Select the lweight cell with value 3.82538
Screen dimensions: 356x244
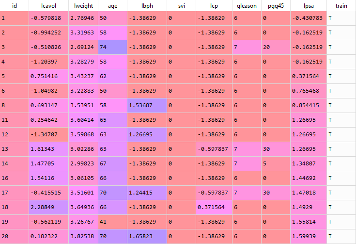pyautogui.click(x=83, y=236)
